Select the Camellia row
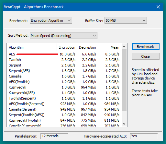Screen dimensions: 166x144 point(64,76)
